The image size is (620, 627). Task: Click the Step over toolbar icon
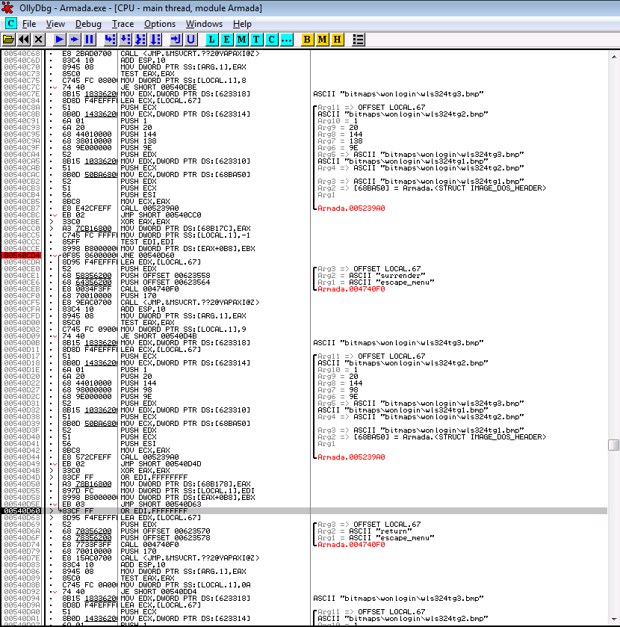[125, 39]
